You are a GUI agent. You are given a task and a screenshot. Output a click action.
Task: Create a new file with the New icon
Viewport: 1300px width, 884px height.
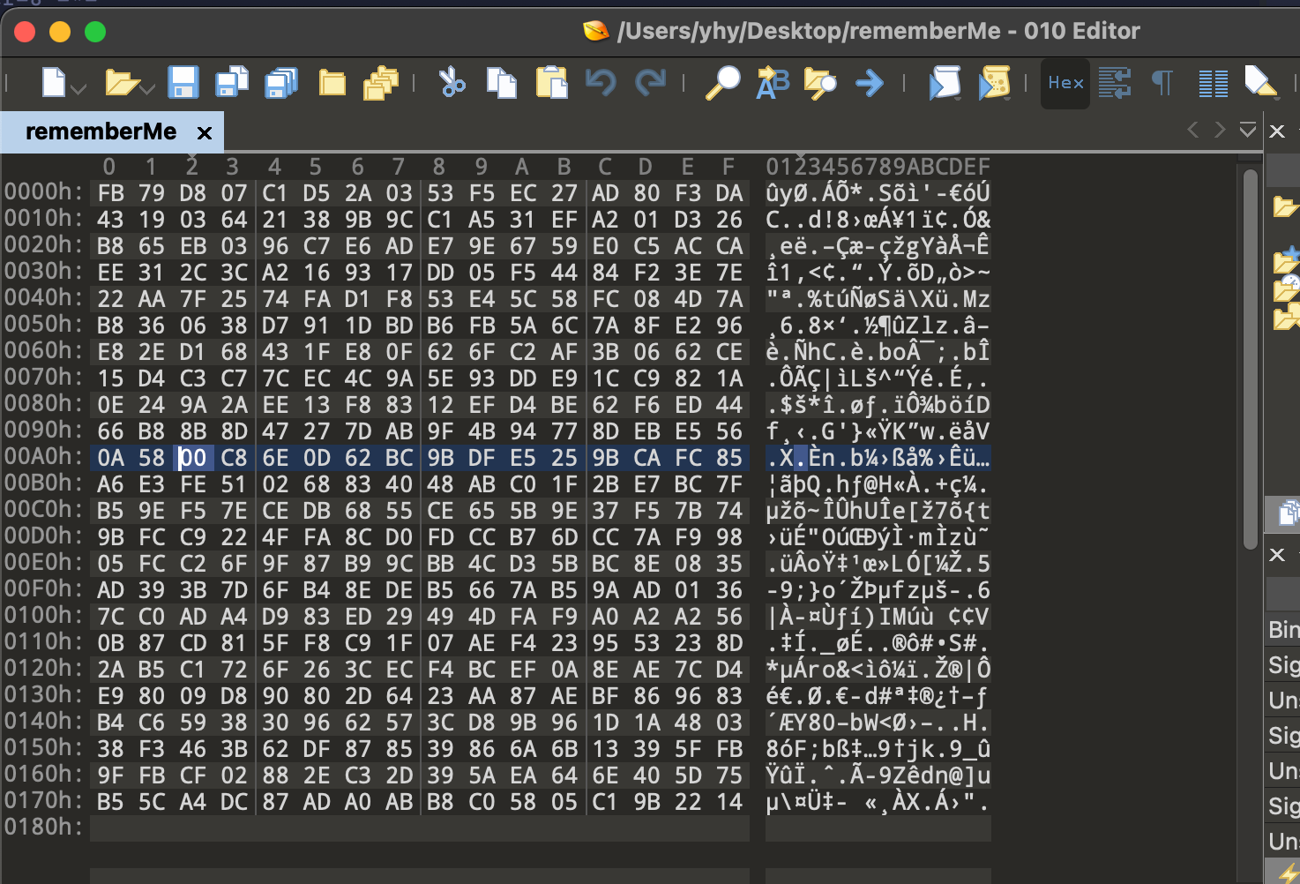[x=54, y=83]
